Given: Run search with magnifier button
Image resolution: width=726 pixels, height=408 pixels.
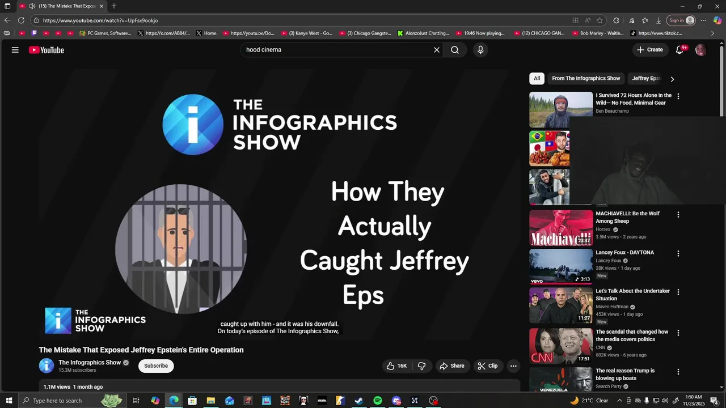Looking at the screenshot, I should [x=455, y=50].
